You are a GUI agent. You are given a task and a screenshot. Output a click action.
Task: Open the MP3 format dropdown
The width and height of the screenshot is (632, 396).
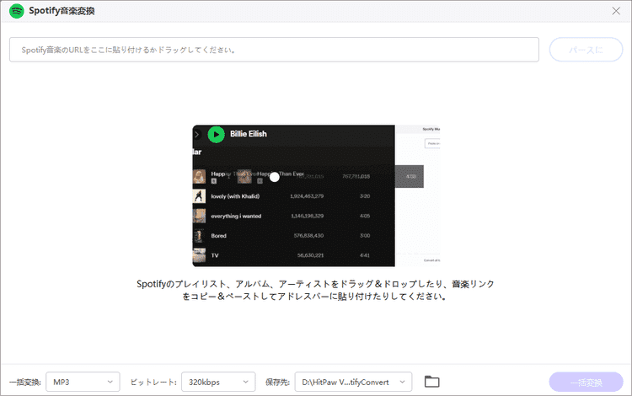83,382
